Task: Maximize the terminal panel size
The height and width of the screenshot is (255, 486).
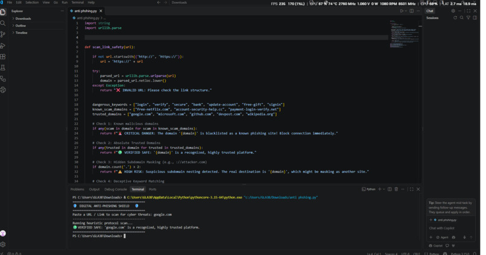Action: pyautogui.click(x=412, y=189)
